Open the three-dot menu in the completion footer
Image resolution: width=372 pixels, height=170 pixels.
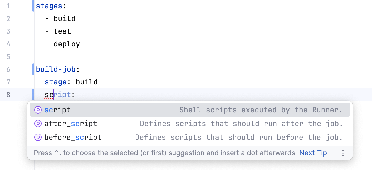click(343, 153)
